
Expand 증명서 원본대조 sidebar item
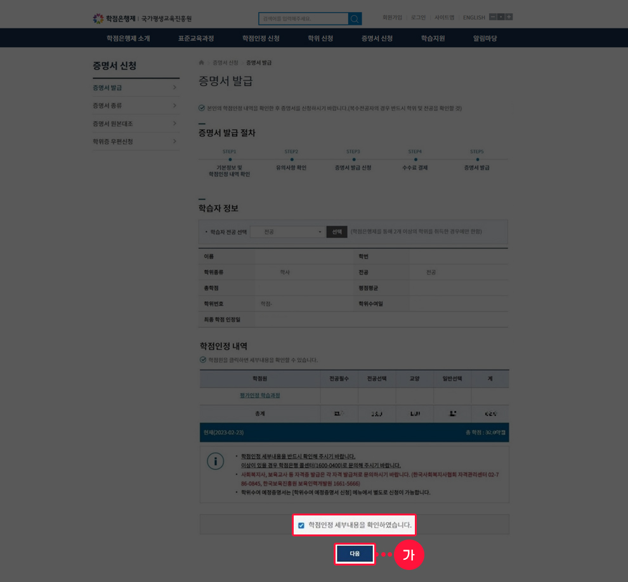134,124
